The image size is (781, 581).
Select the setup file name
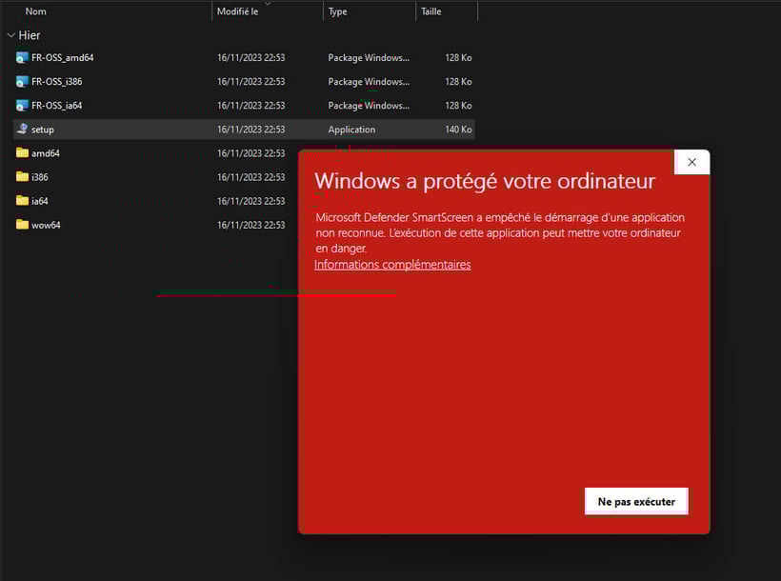43,130
